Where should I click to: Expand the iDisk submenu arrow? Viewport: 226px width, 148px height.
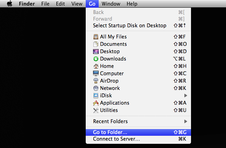click(186, 96)
